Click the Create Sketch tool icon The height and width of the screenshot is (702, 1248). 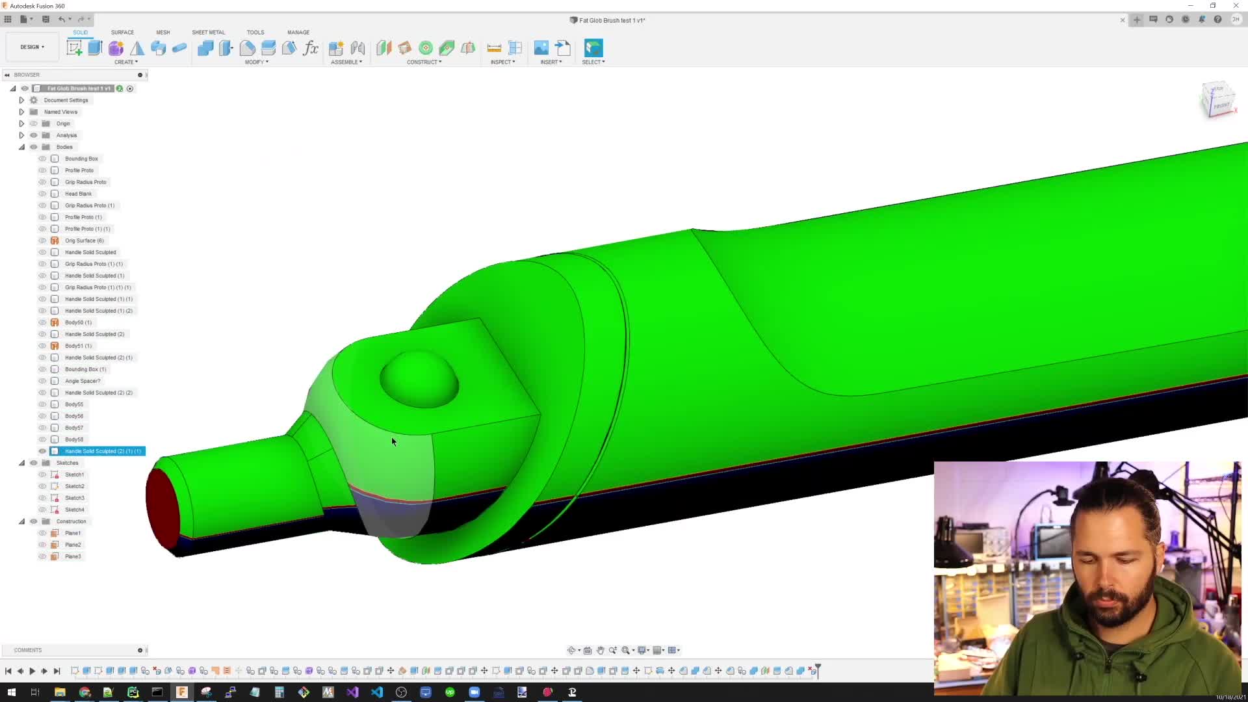[74, 47]
